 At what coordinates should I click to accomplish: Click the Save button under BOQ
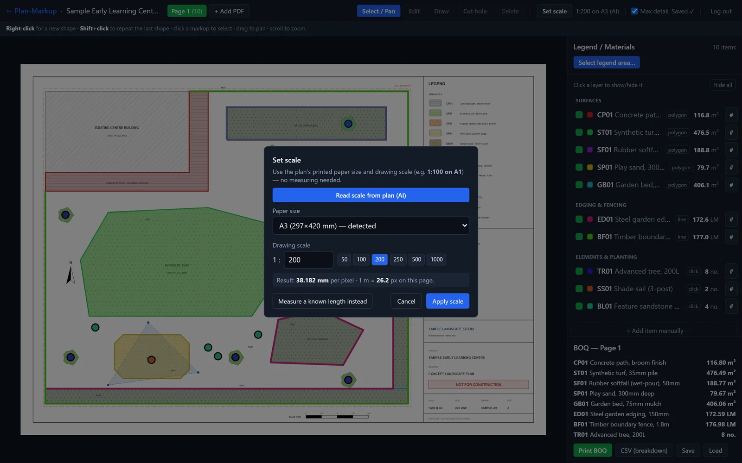(x=688, y=450)
